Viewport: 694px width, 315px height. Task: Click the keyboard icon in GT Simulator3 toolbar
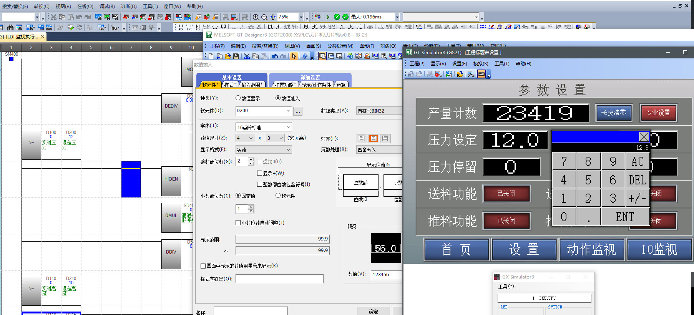coord(481,74)
